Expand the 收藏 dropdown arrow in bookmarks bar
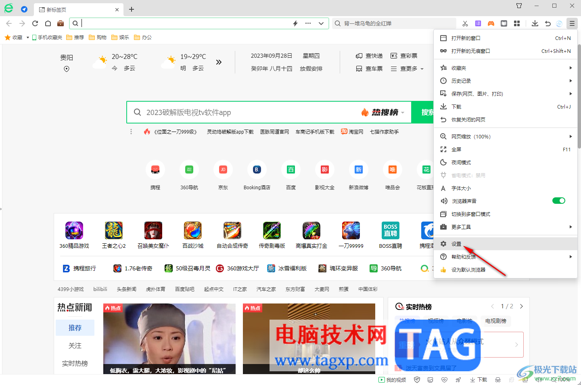Screen dimensions: 581x385 tap(27, 38)
